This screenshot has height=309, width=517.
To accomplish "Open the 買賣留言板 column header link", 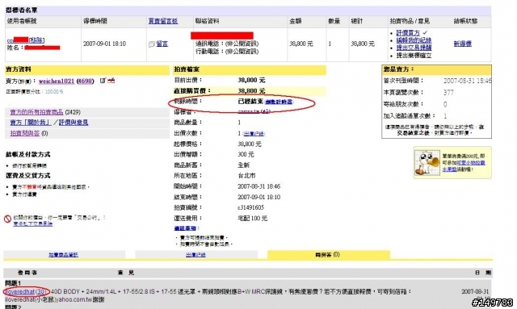I will (163, 21).
